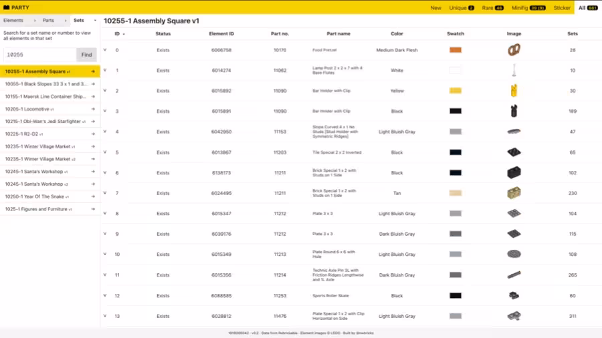
Task: Open the PARTY brick logo home
Action: click(16, 7)
